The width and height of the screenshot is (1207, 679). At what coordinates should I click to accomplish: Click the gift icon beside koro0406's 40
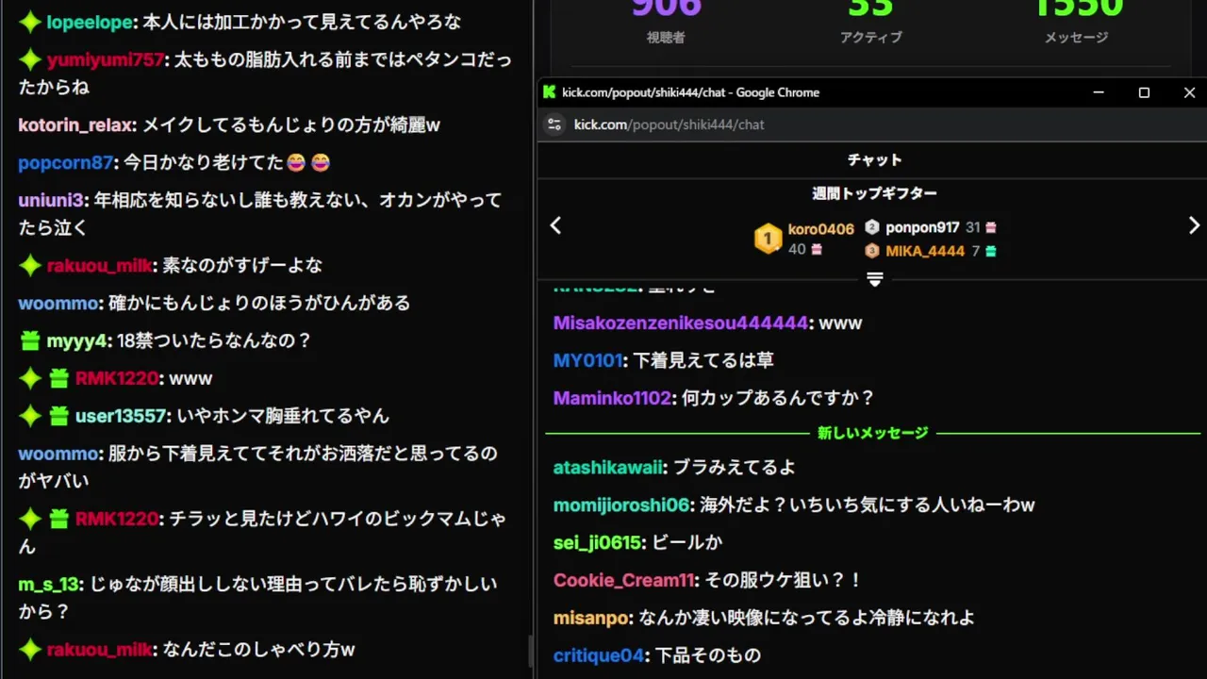click(x=817, y=250)
